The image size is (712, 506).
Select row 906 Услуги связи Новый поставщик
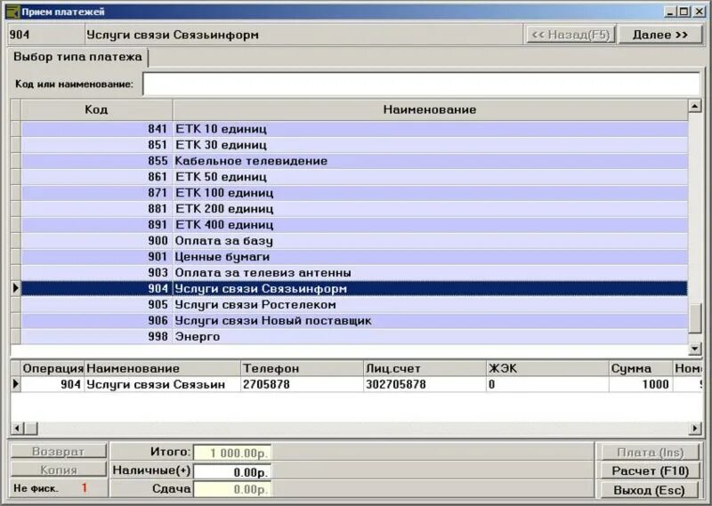pos(354,321)
